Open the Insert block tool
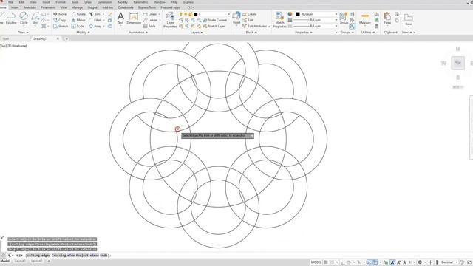 236,18
